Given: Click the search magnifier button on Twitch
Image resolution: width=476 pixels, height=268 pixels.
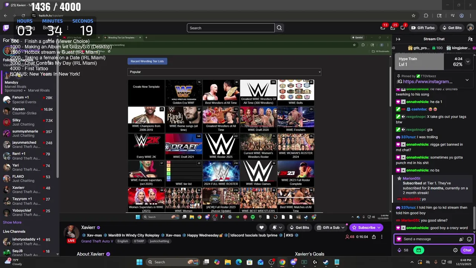Looking at the screenshot, I should pos(279,28).
